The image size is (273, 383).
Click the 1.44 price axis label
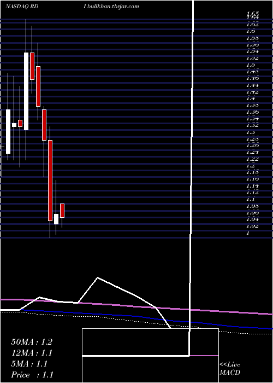pyautogui.click(x=252, y=85)
